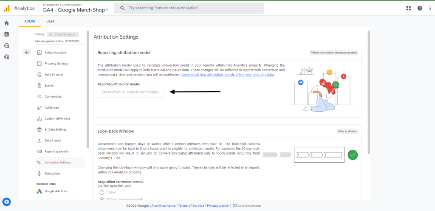Click the Google Ads logo icon

[x=39, y=191]
